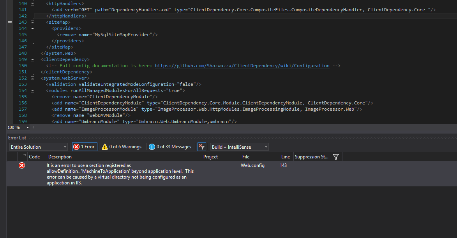Image resolution: width=457 pixels, height=238 pixels.
Task: Open the ClientDependency wiki Configuration link
Action: [x=242, y=66]
